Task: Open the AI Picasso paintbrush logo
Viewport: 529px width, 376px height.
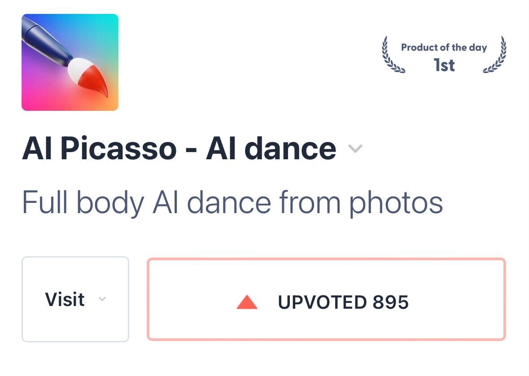Action: click(70, 62)
